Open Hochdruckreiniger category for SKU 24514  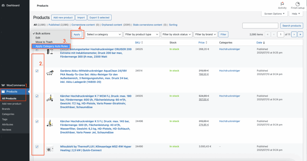point(229,71)
